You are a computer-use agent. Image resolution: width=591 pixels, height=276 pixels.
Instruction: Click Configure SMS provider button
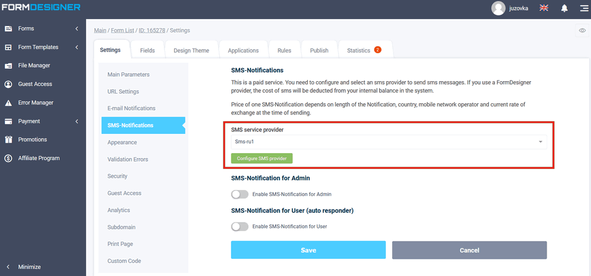262,159
